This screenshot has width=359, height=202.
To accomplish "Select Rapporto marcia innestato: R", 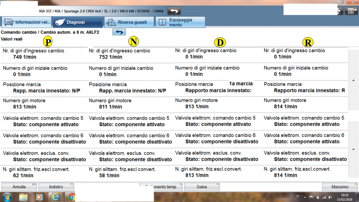I will pyautogui.click(x=309, y=91).
